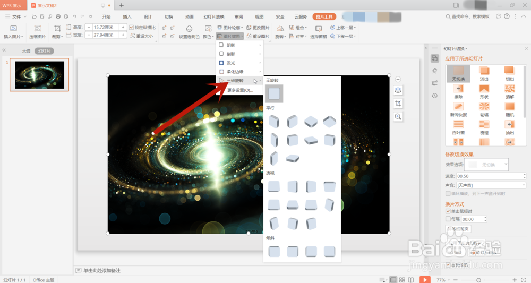Select the 无切换 transition option
The height and width of the screenshot is (283, 531).
[x=458, y=73]
